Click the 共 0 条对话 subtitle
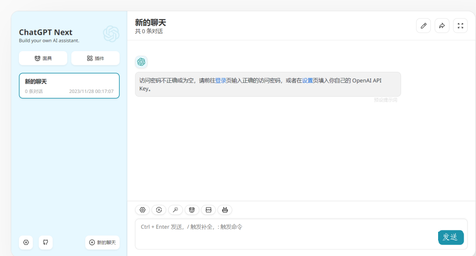Image resolution: width=476 pixels, height=256 pixels. (x=149, y=31)
